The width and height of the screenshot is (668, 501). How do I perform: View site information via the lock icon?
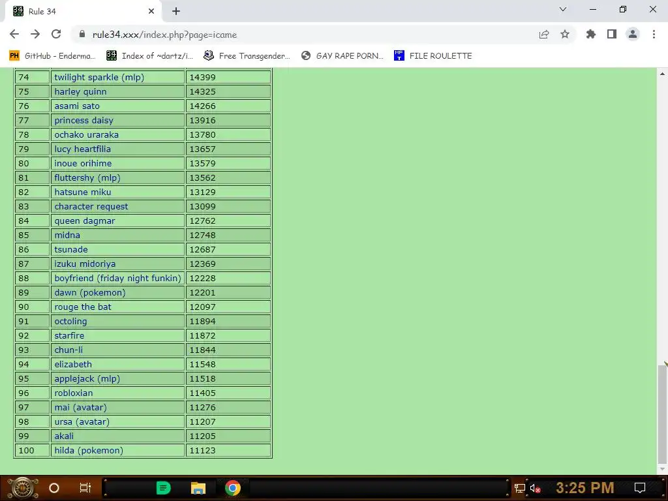[82, 35]
